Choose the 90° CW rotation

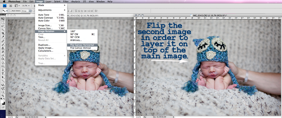coord(82,34)
